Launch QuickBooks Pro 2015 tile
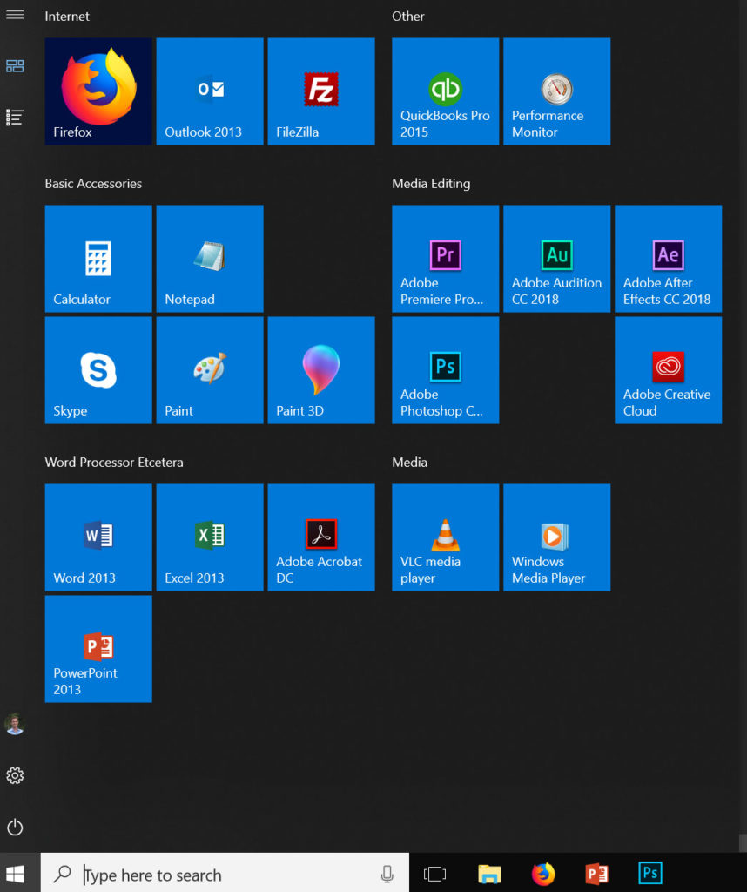This screenshot has height=892, width=747. tap(445, 91)
